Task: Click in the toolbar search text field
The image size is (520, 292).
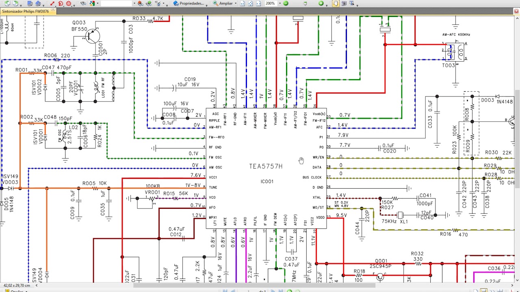Action: point(116,3)
